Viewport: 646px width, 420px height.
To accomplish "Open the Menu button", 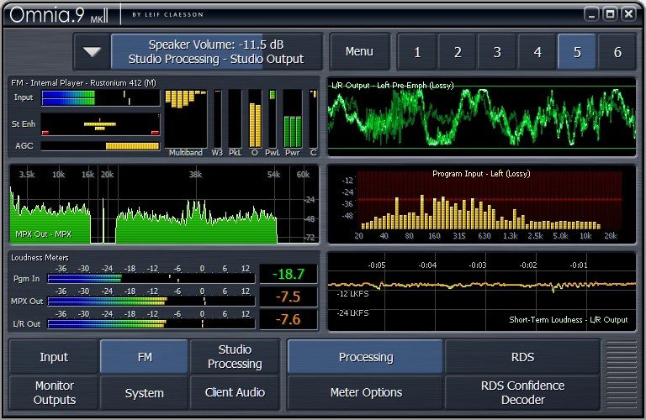I will (359, 51).
